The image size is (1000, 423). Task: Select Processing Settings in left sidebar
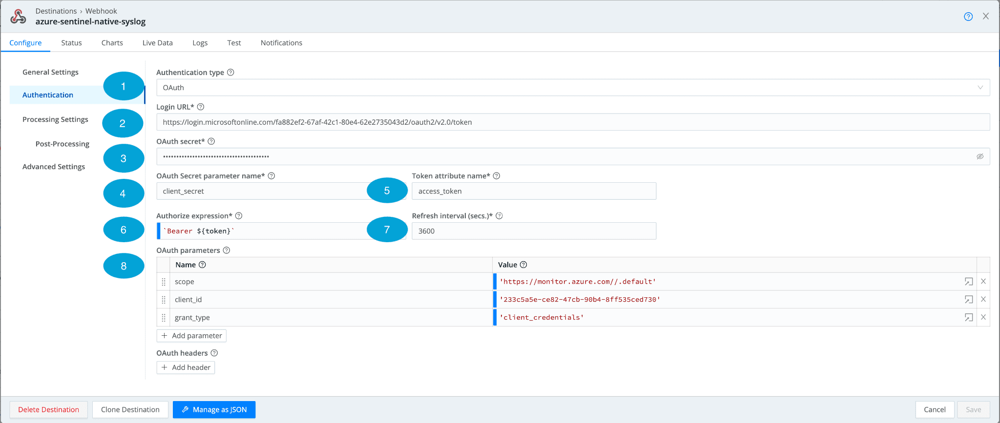55,119
